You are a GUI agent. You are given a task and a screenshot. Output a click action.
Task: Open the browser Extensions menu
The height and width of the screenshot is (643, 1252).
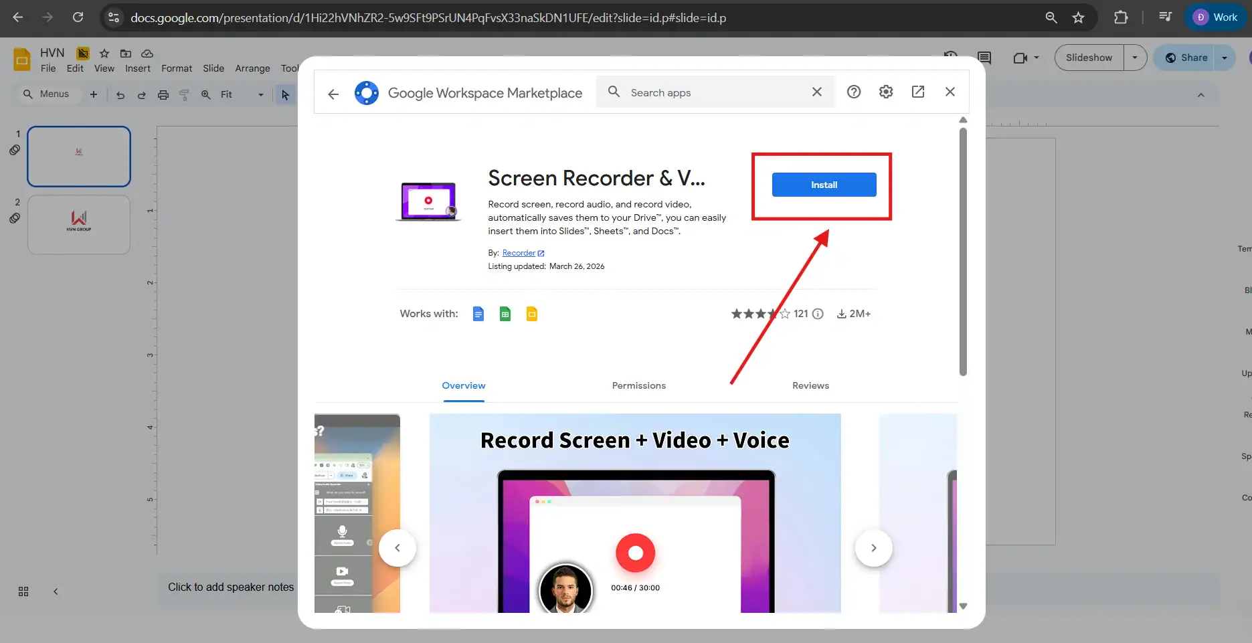(x=1121, y=17)
